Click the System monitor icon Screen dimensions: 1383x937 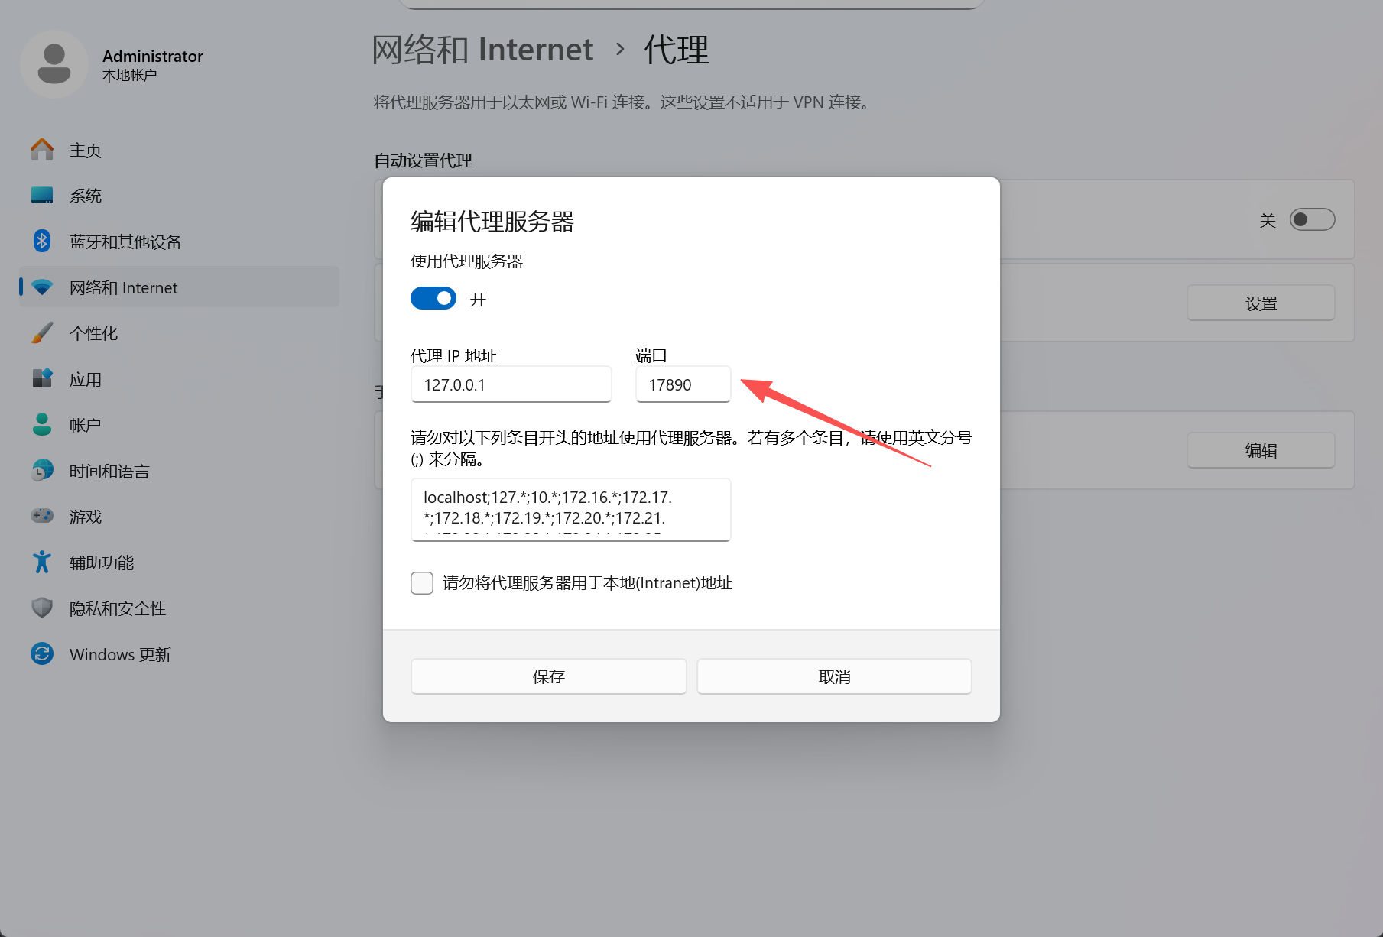coord(42,196)
